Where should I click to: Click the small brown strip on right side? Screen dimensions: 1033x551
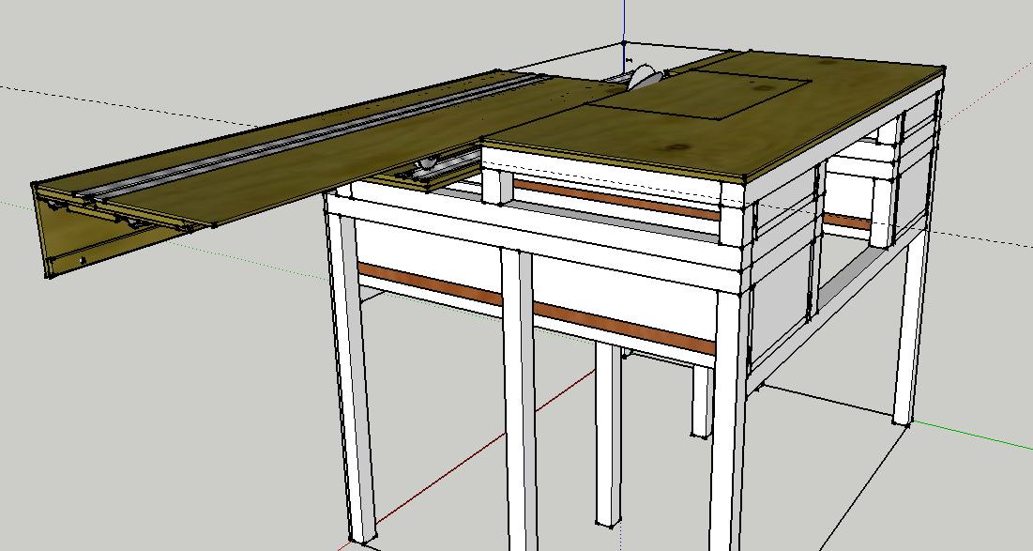(x=846, y=221)
